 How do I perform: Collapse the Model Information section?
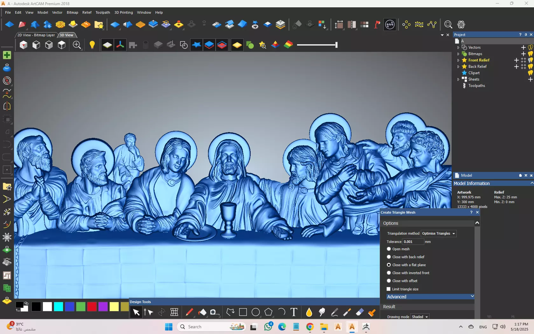point(532,183)
